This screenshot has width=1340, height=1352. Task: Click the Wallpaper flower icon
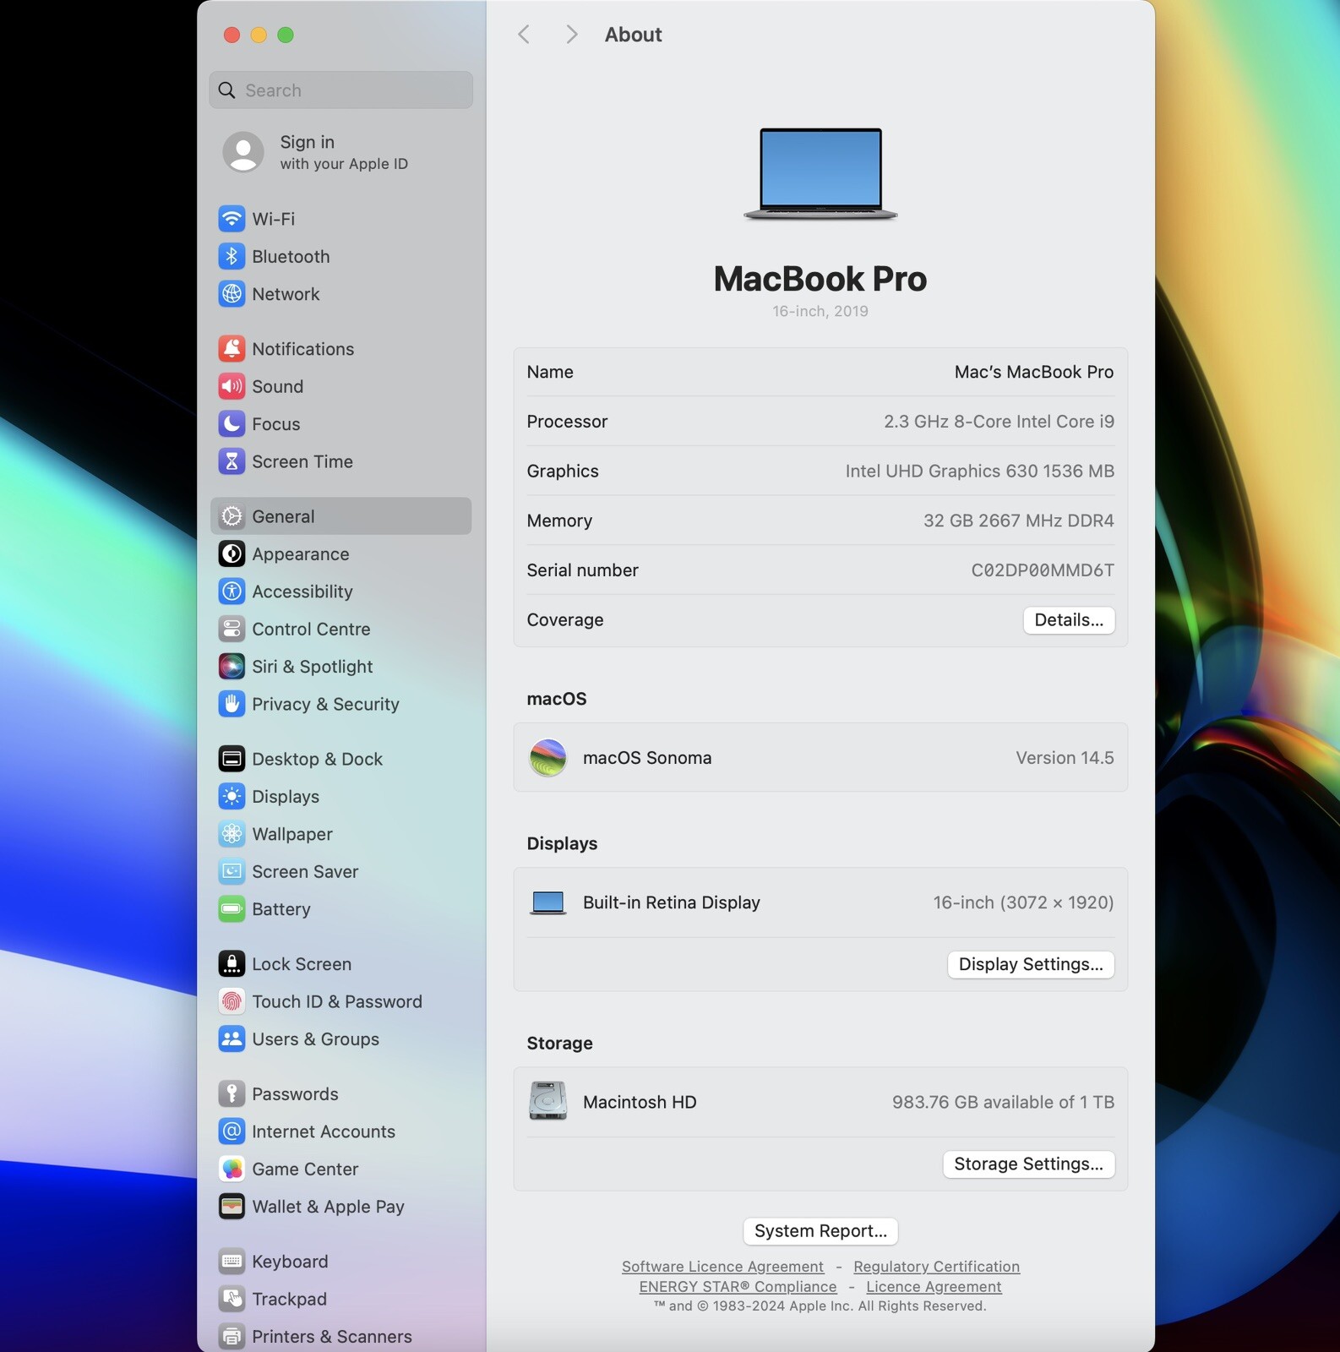coord(232,834)
